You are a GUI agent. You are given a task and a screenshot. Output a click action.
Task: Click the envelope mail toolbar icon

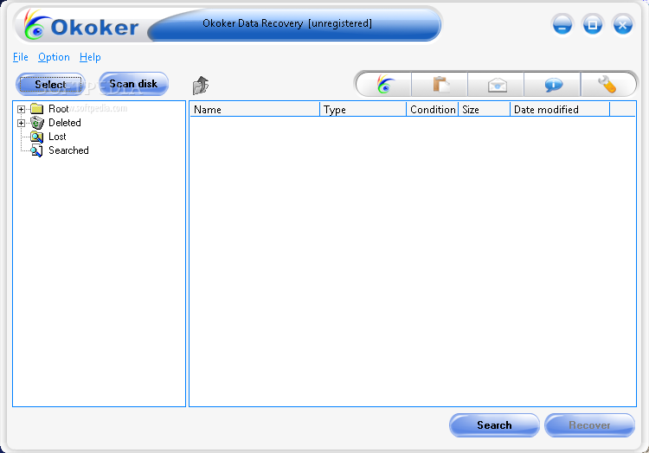click(497, 85)
